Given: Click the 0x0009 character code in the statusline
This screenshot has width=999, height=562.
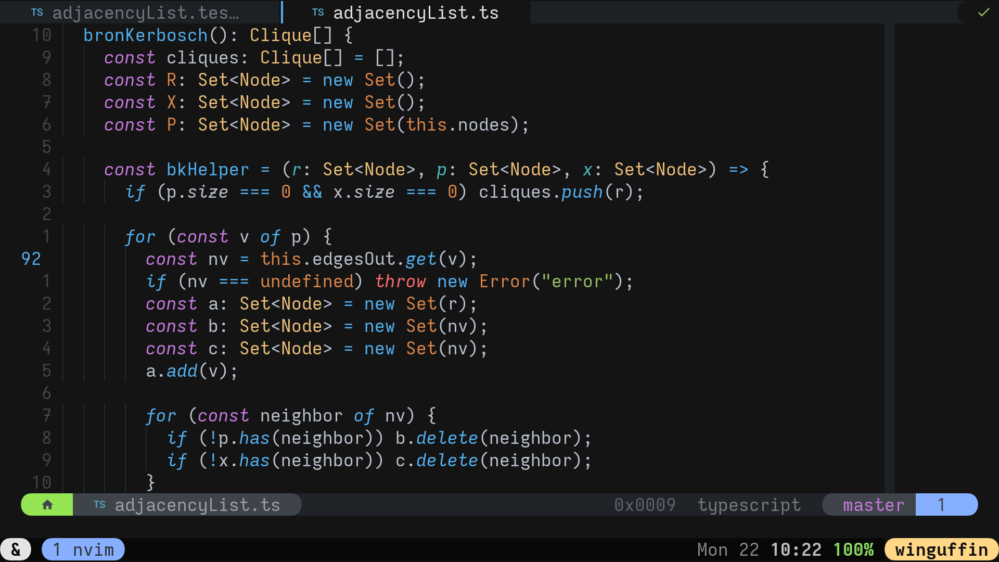Looking at the screenshot, I should pyautogui.click(x=645, y=505).
